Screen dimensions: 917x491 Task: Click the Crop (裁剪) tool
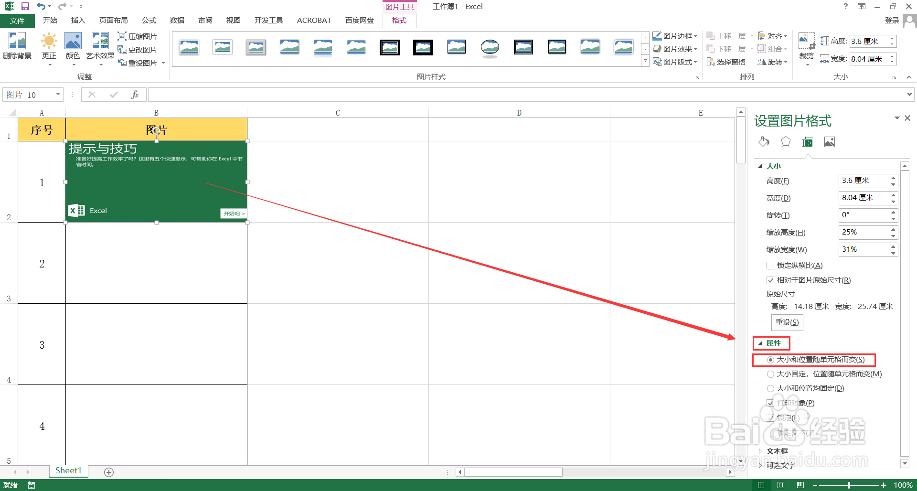click(807, 48)
